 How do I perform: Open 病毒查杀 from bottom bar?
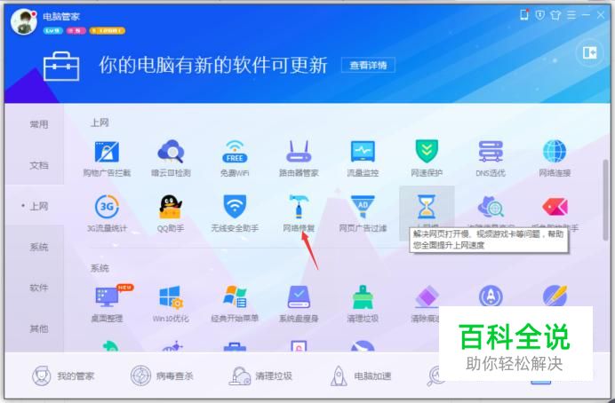(x=162, y=376)
